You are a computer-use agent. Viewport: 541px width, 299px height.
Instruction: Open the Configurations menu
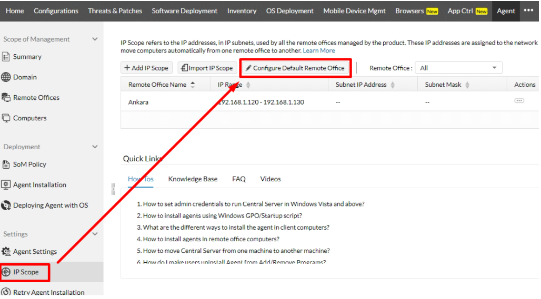pos(56,11)
